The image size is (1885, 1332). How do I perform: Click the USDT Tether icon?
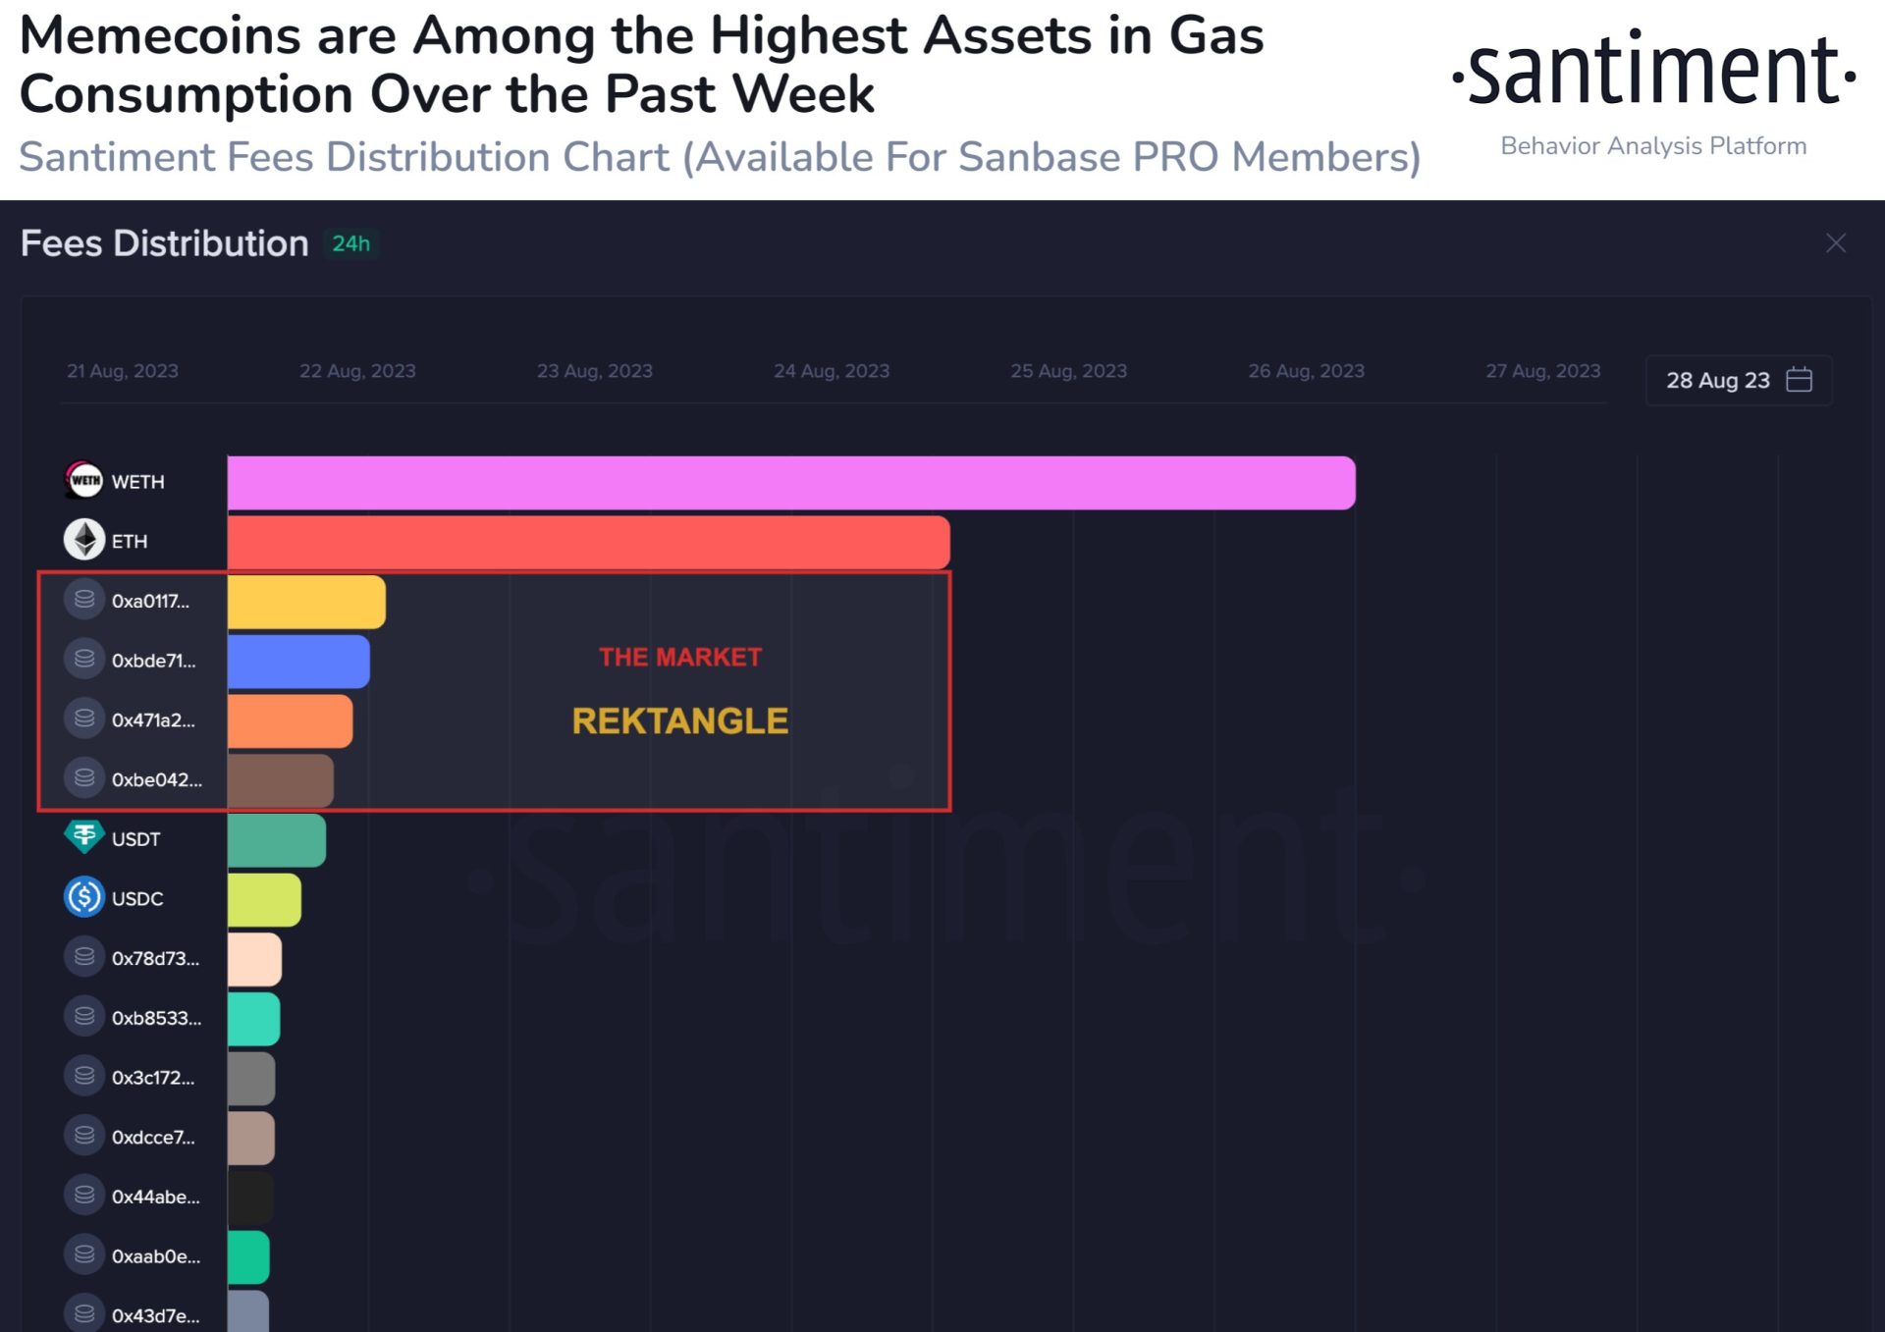pyautogui.click(x=84, y=837)
